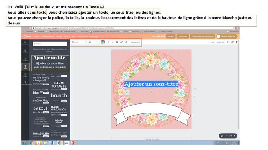268x150 pixels.
Task: Click the Télécharger button
Action: (x=183, y=37)
